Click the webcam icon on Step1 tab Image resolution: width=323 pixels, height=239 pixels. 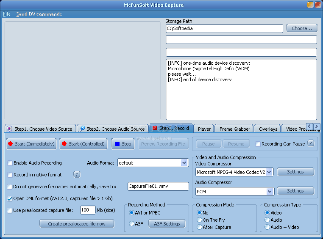pyautogui.click(x=9, y=129)
